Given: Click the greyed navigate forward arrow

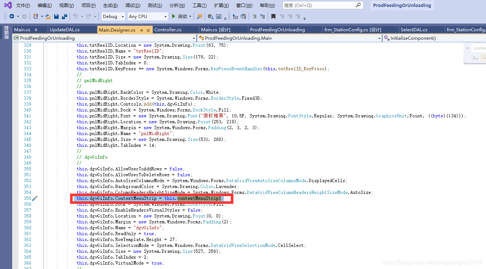Looking at the screenshot, I should click(24, 17).
